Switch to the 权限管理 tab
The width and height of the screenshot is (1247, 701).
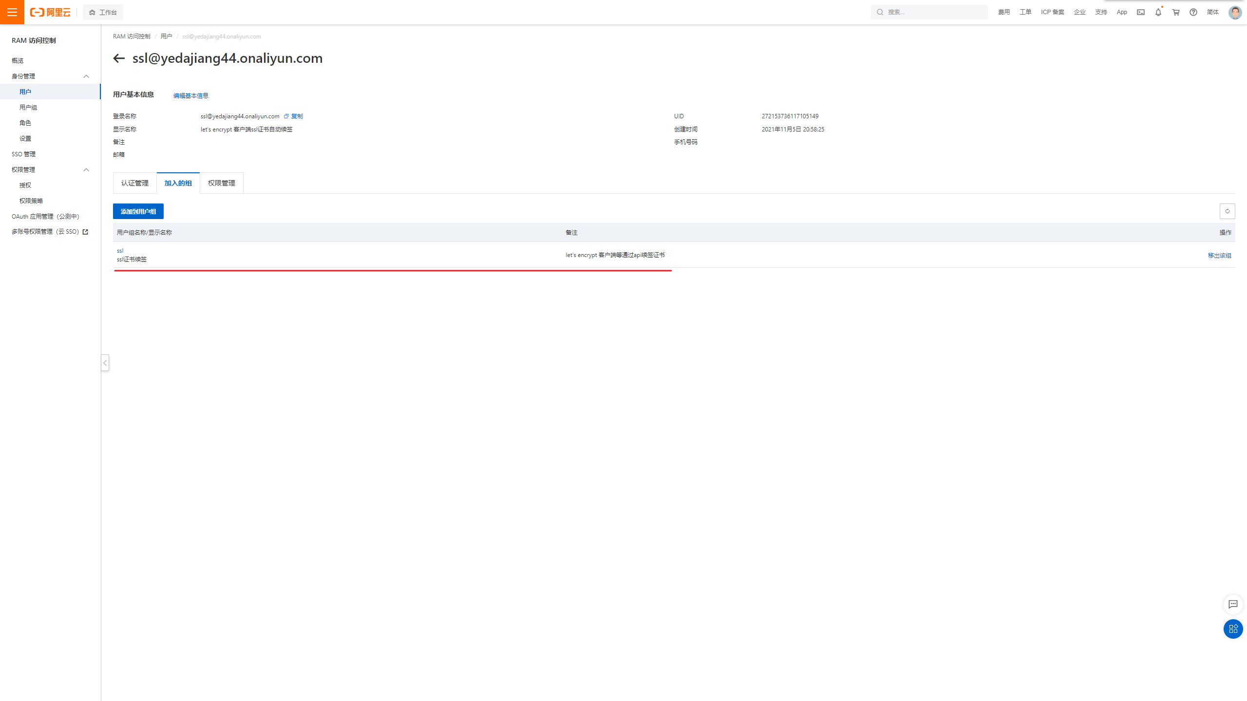pos(222,183)
